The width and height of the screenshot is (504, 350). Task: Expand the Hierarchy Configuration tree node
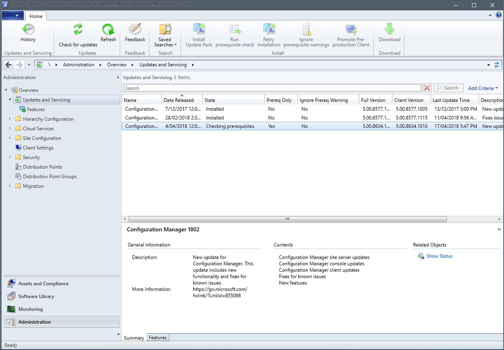(10, 119)
